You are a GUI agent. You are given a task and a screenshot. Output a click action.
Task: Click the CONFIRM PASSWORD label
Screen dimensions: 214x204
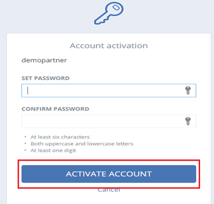[x=55, y=109]
